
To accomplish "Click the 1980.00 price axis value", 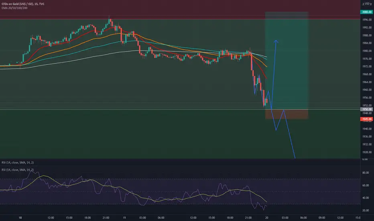I will [367, 51].
